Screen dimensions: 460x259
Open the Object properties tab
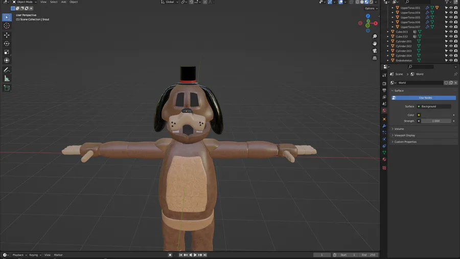point(384,119)
